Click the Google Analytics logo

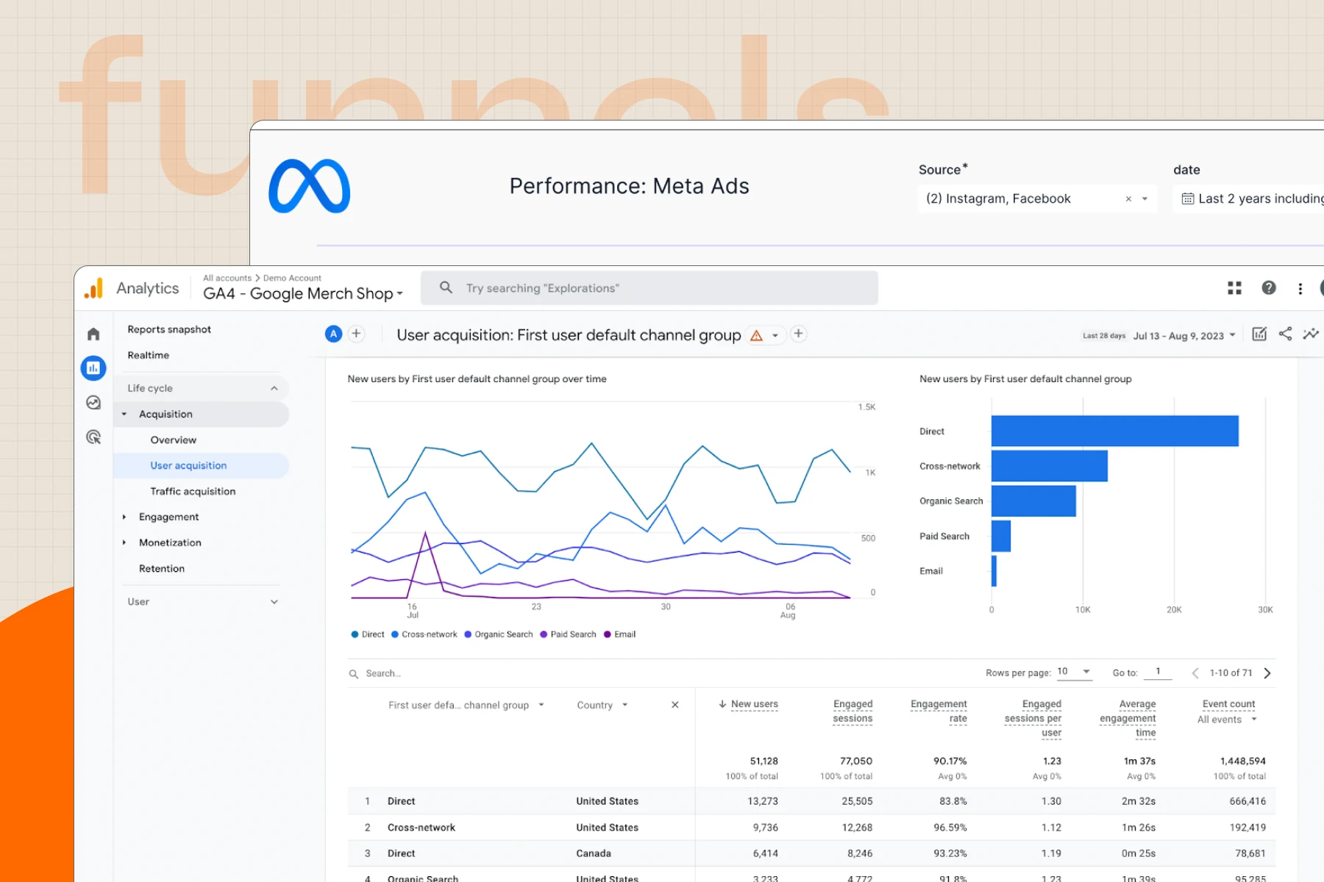[x=93, y=288]
